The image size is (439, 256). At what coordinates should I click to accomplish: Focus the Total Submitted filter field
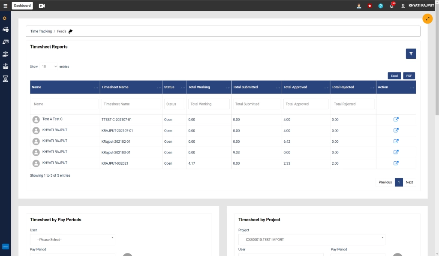pyautogui.click(x=256, y=104)
